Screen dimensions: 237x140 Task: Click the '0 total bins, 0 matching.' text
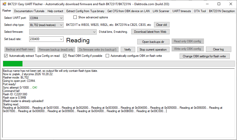coord(113,32)
